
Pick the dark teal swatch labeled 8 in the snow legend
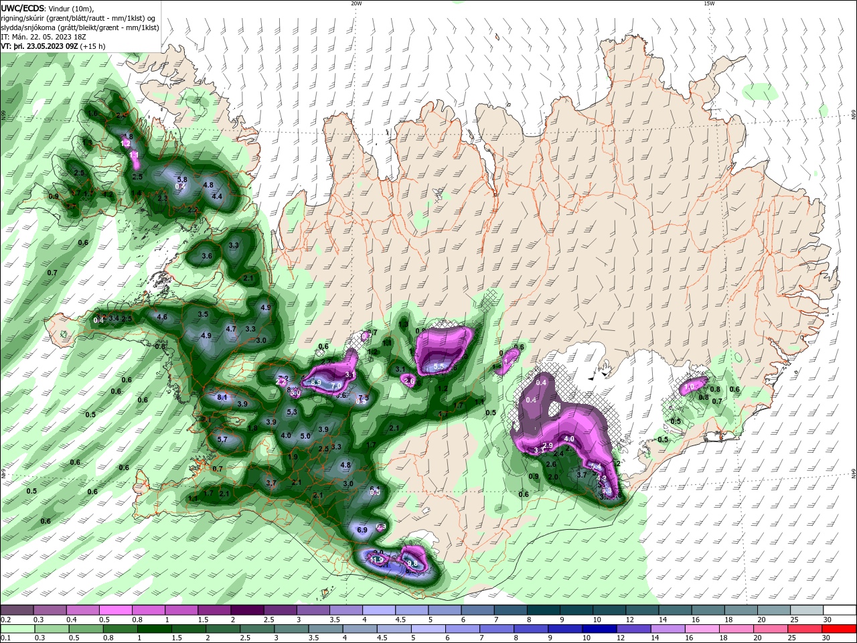coord(542,610)
